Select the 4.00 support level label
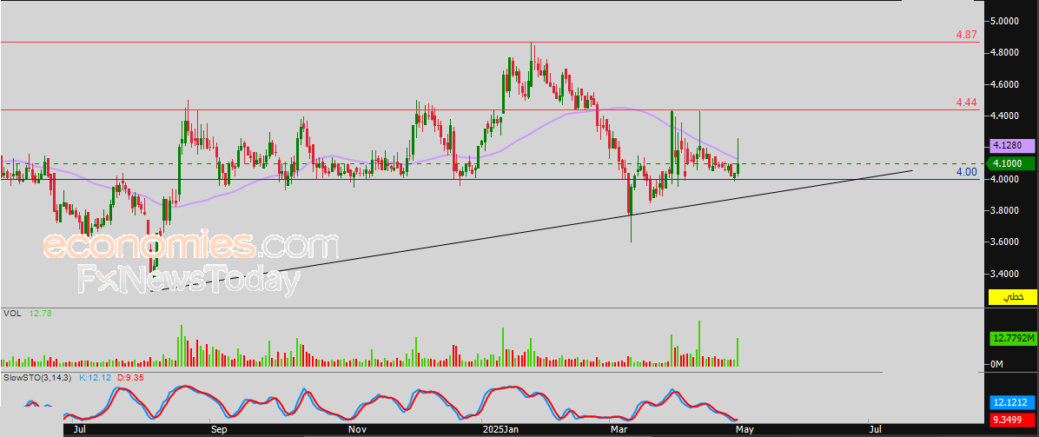1039x437 pixels. click(x=966, y=172)
